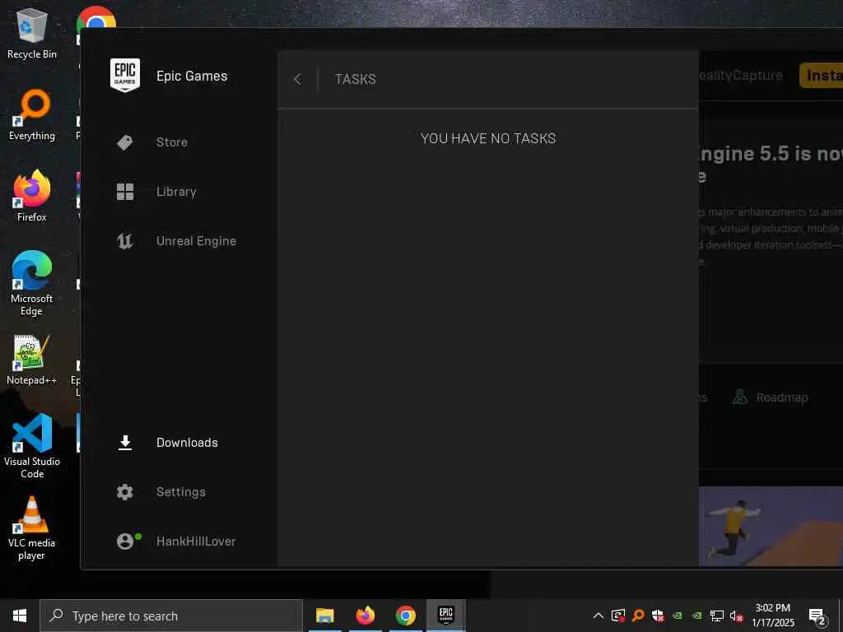Open Chrome from the taskbar
Screen dimensions: 843x632
point(405,616)
